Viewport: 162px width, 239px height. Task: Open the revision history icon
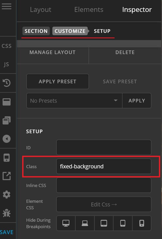point(7,83)
